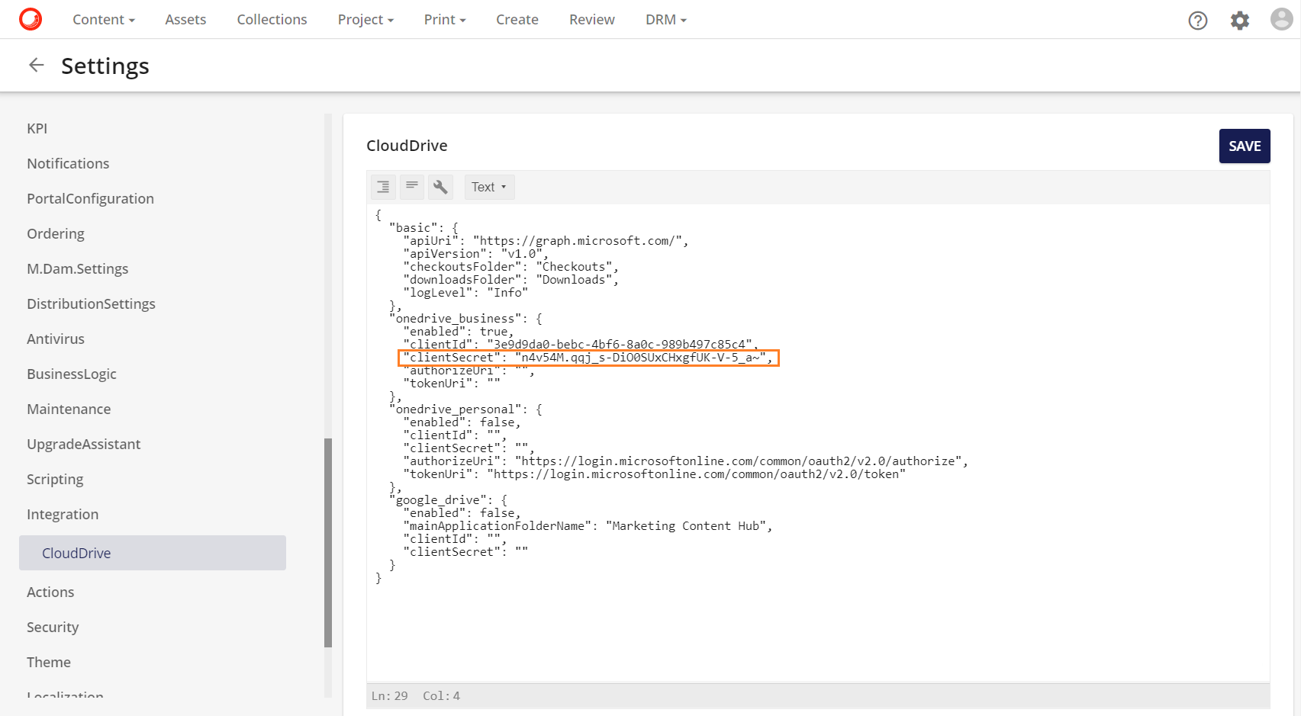Select the Review menu item

591,19
